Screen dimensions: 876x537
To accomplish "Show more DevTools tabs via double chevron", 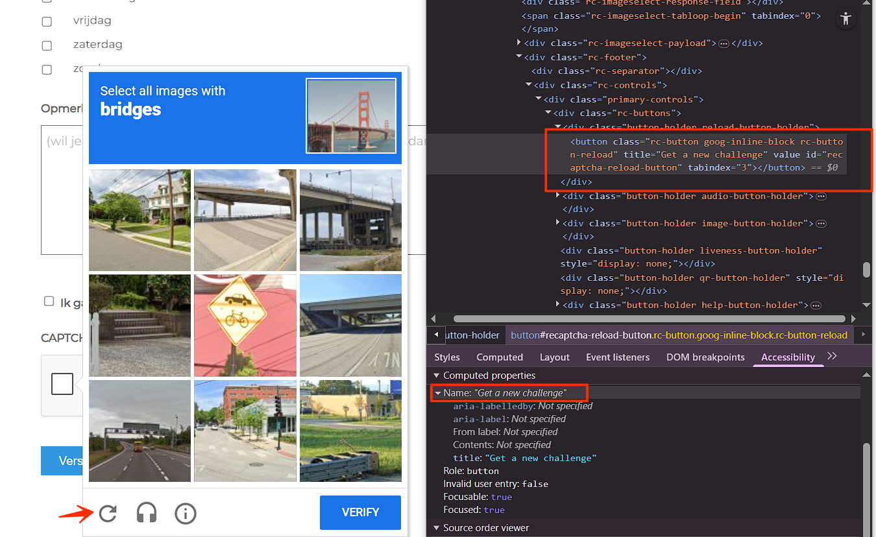I will [x=833, y=356].
